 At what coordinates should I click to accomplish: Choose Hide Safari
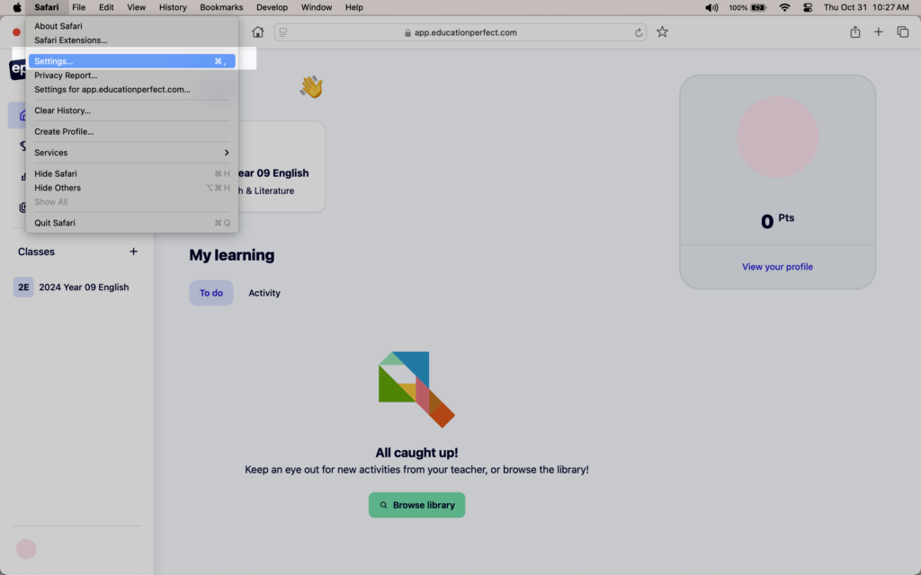(x=131, y=173)
